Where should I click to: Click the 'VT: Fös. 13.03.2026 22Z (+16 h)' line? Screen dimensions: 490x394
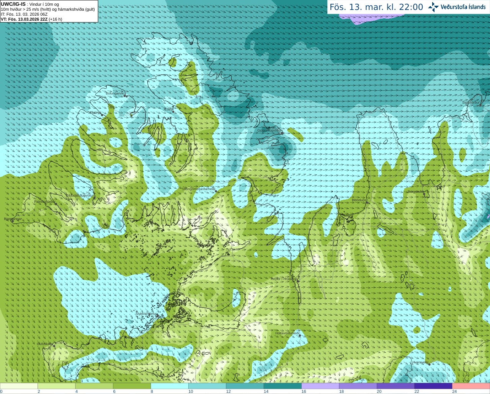click(31, 19)
